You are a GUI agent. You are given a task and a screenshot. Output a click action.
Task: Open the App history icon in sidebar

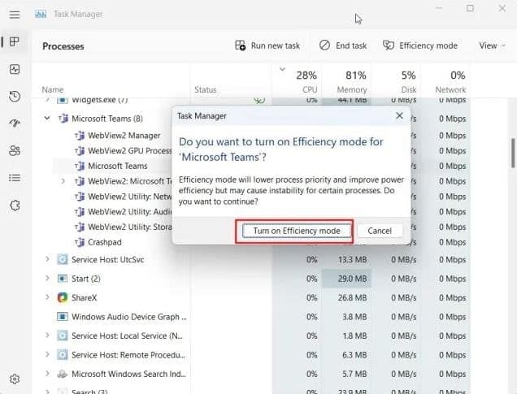(15, 97)
